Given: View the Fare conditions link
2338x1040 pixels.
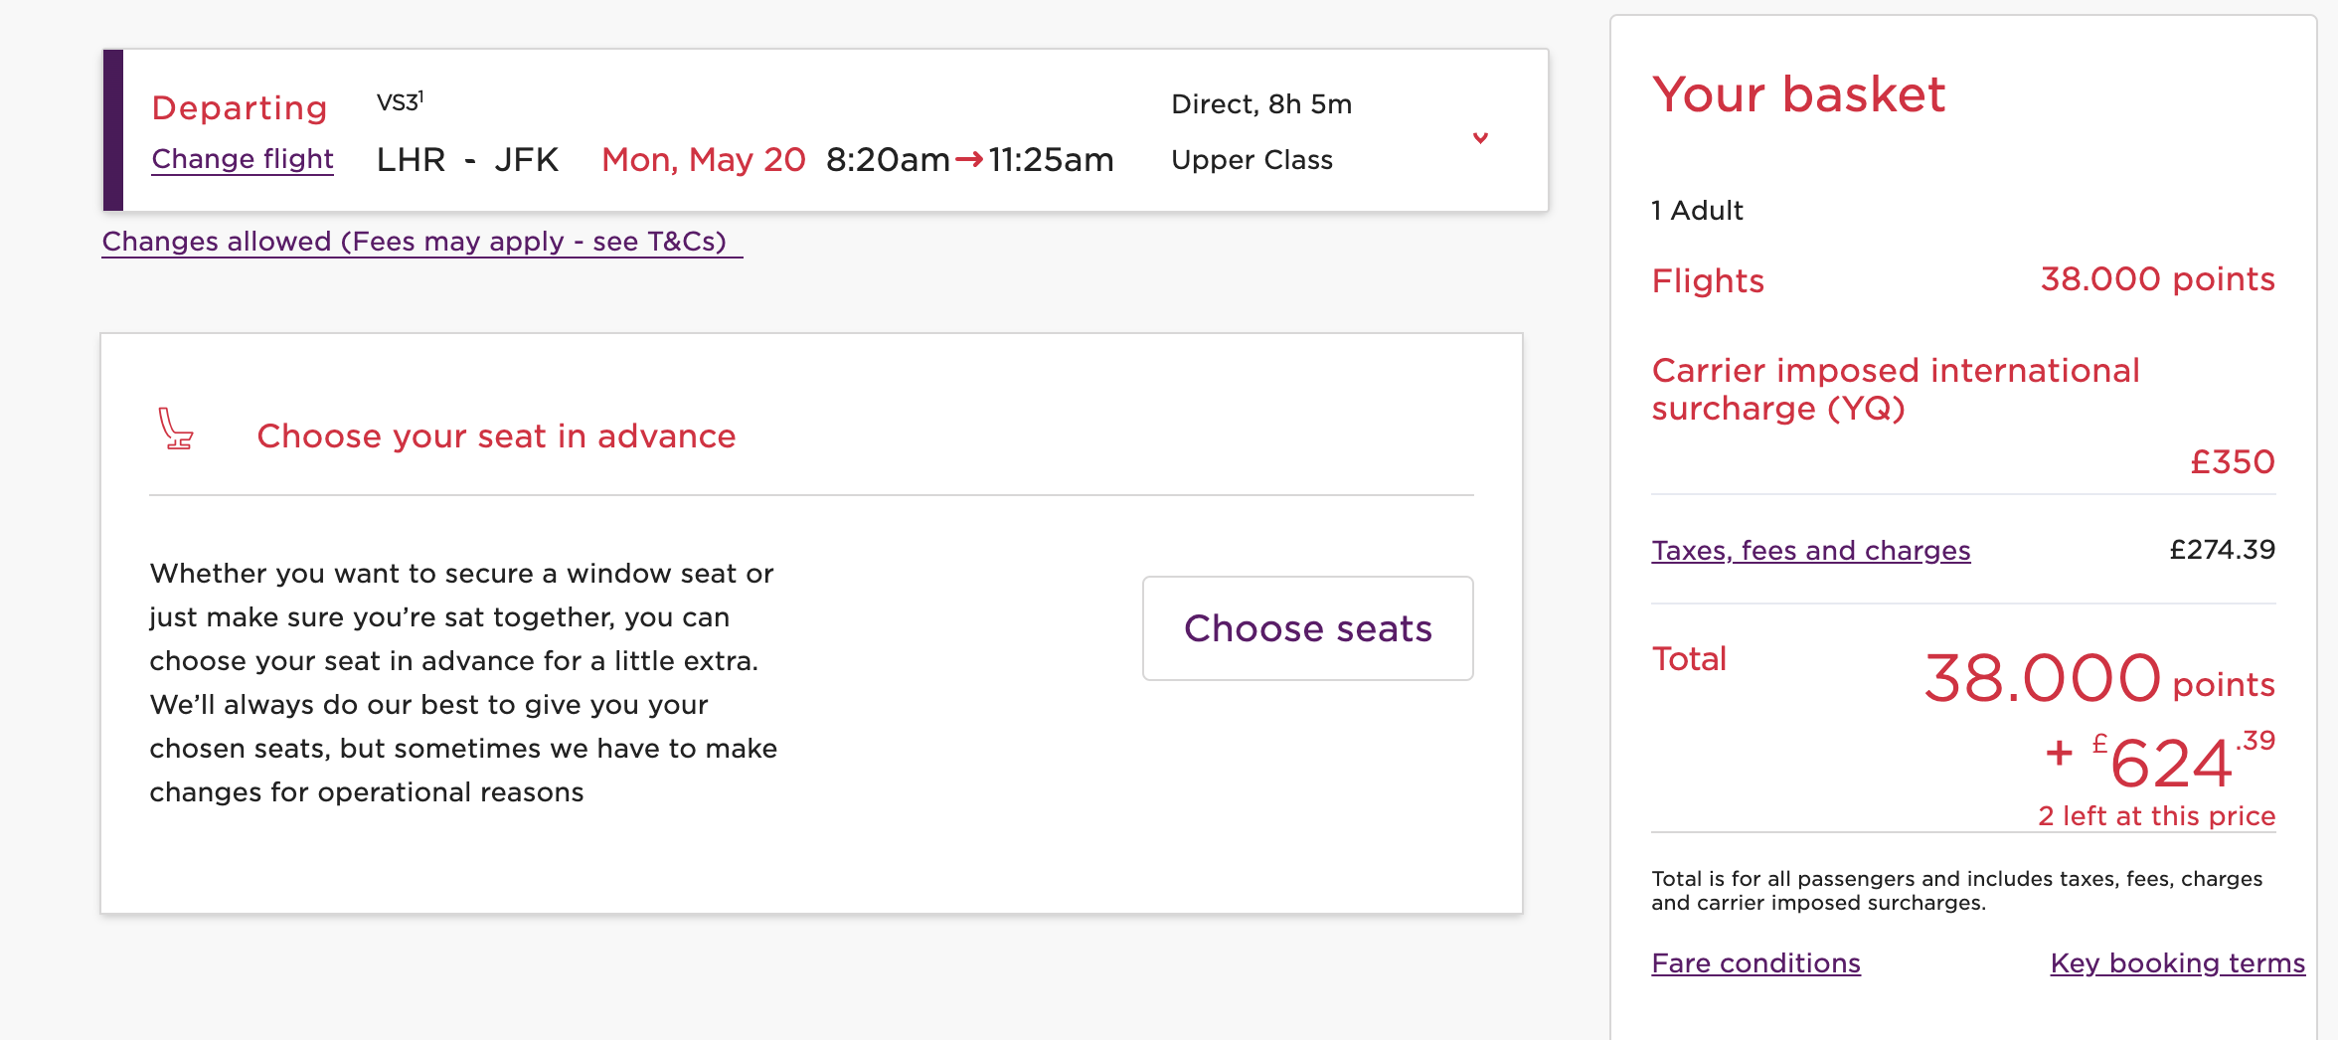Looking at the screenshot, I should 1755,963.
